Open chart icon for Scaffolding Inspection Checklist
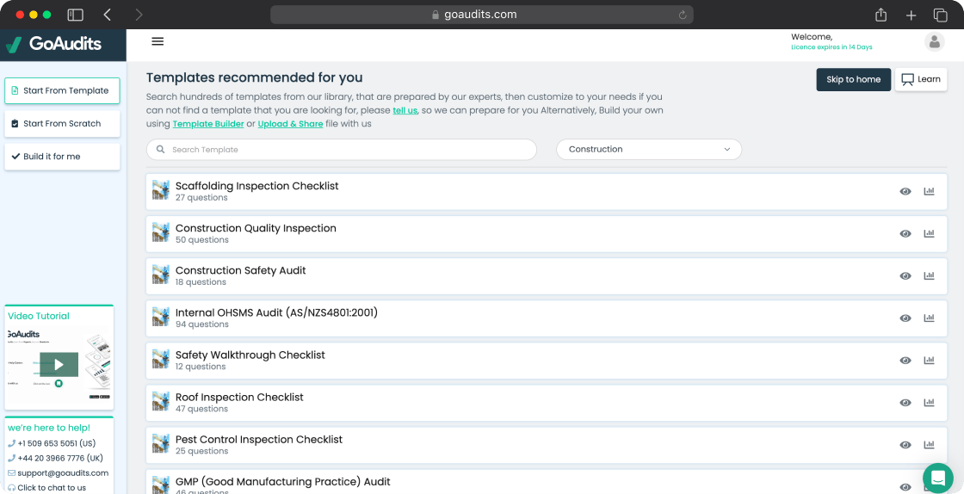 point(929,192)
